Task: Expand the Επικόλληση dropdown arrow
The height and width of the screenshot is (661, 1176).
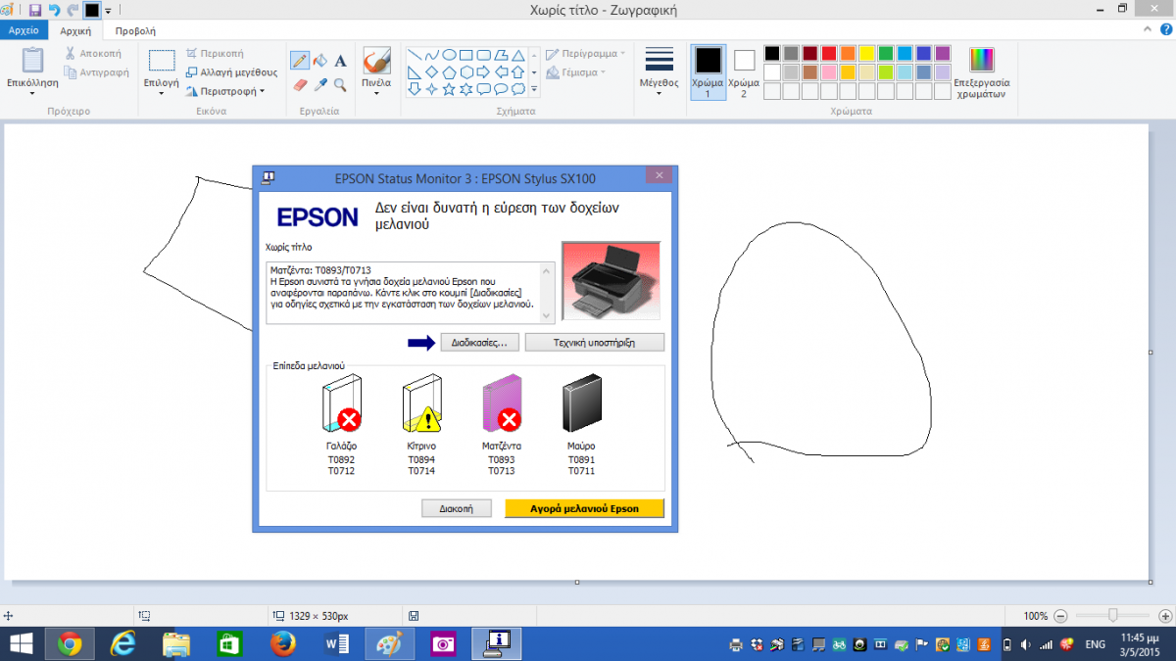Action: click(x=32, y=94)
